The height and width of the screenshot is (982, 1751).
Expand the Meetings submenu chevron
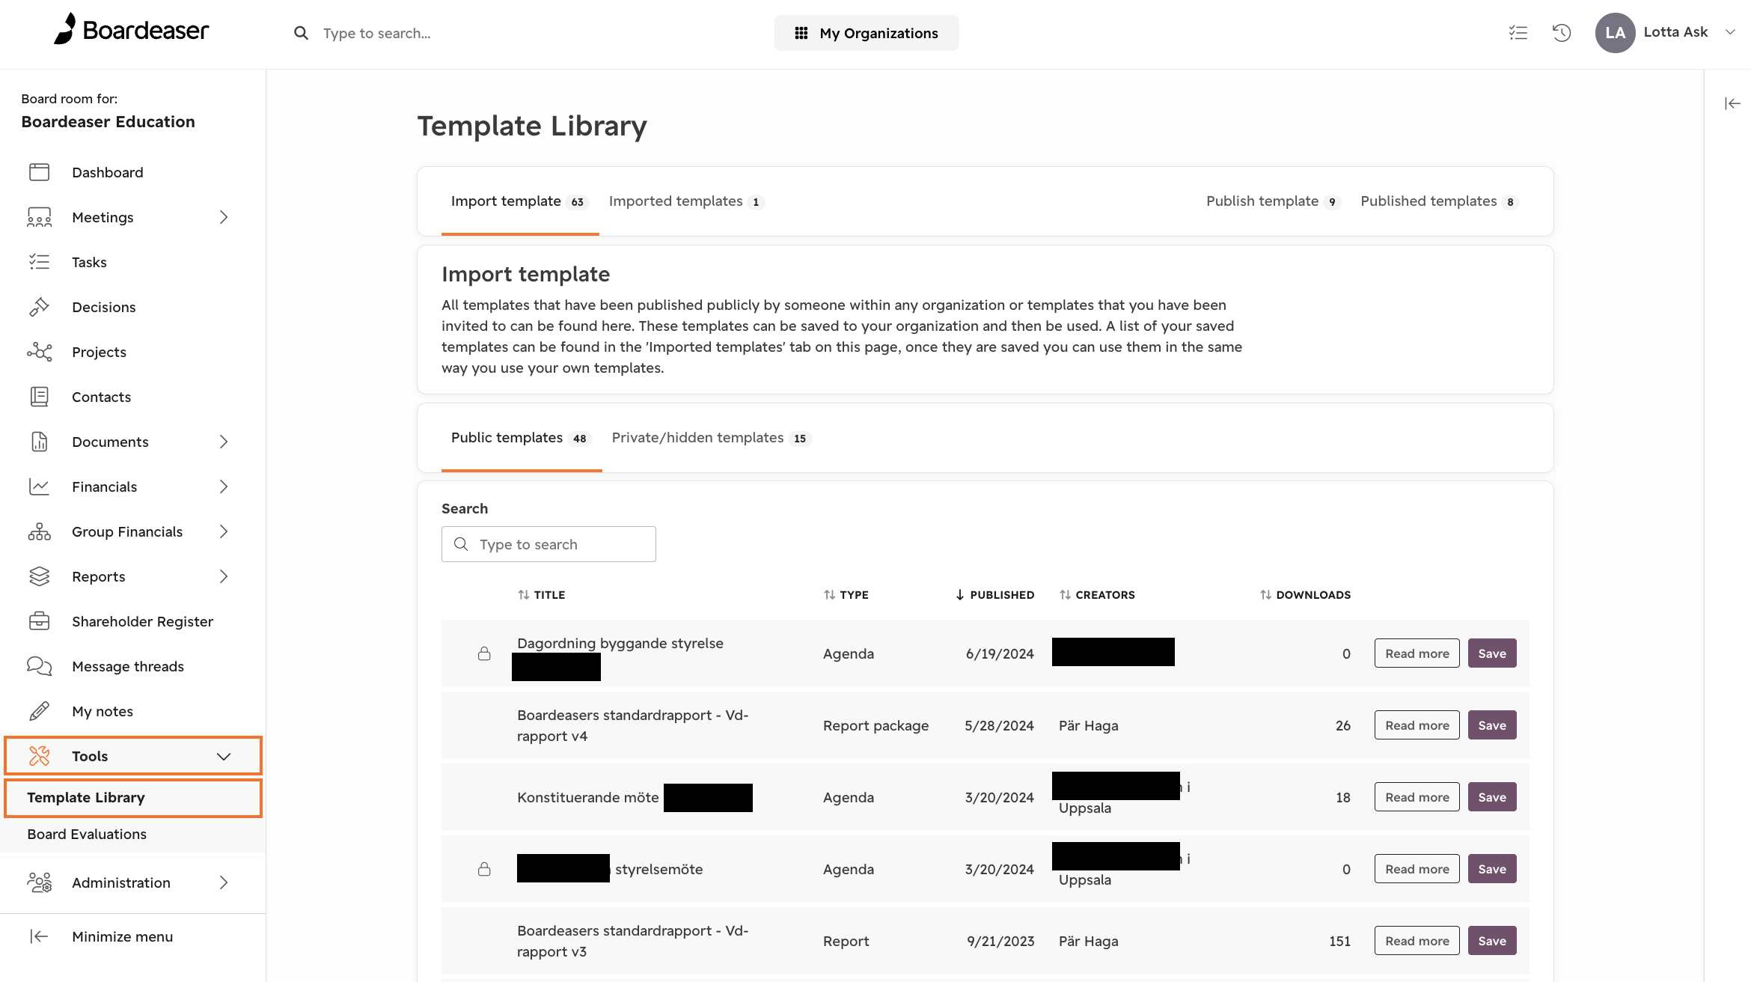224,217
